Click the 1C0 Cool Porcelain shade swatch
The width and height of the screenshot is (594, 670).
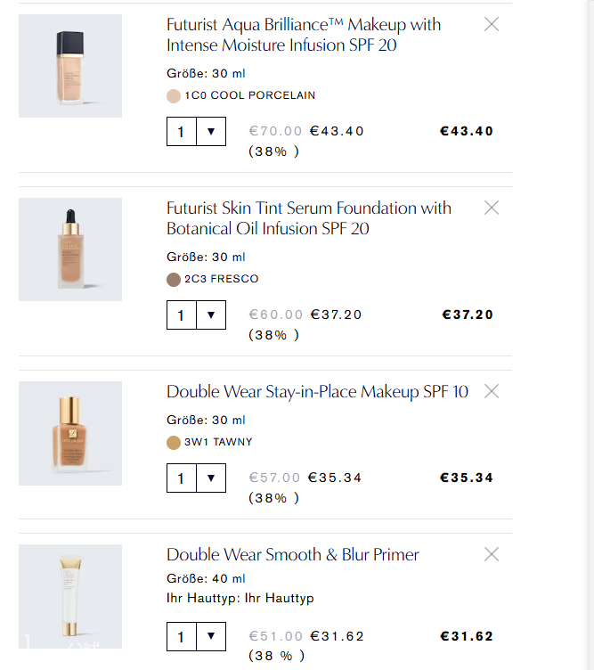pyautogui.click(x=174, y=95)
